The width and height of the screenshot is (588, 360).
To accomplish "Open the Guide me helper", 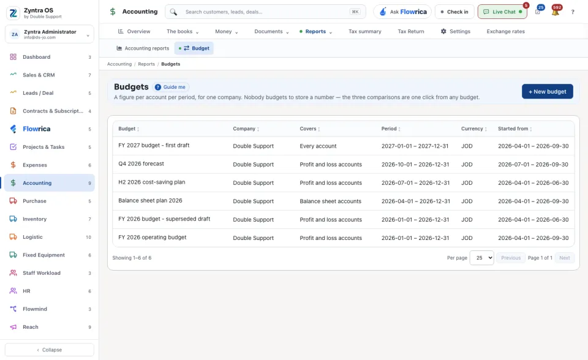I will tap(171, 87).
